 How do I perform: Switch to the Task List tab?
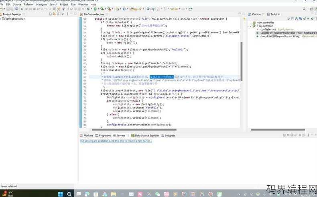274,14
